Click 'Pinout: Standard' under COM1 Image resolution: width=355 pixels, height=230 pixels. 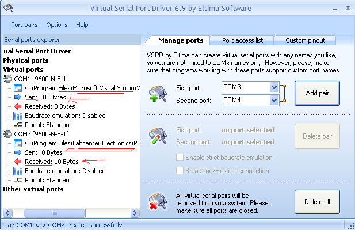point(48,125)
